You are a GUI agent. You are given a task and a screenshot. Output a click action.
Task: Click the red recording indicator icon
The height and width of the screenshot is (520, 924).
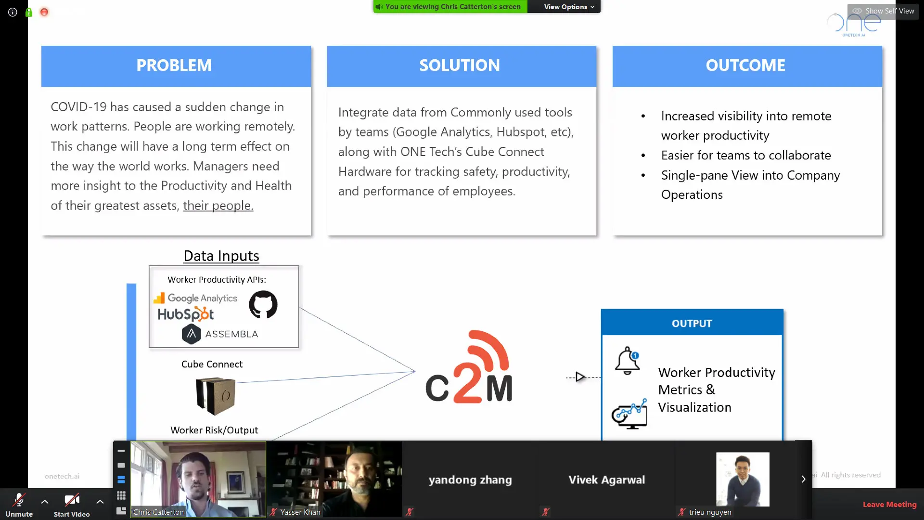tap(44, 12)
